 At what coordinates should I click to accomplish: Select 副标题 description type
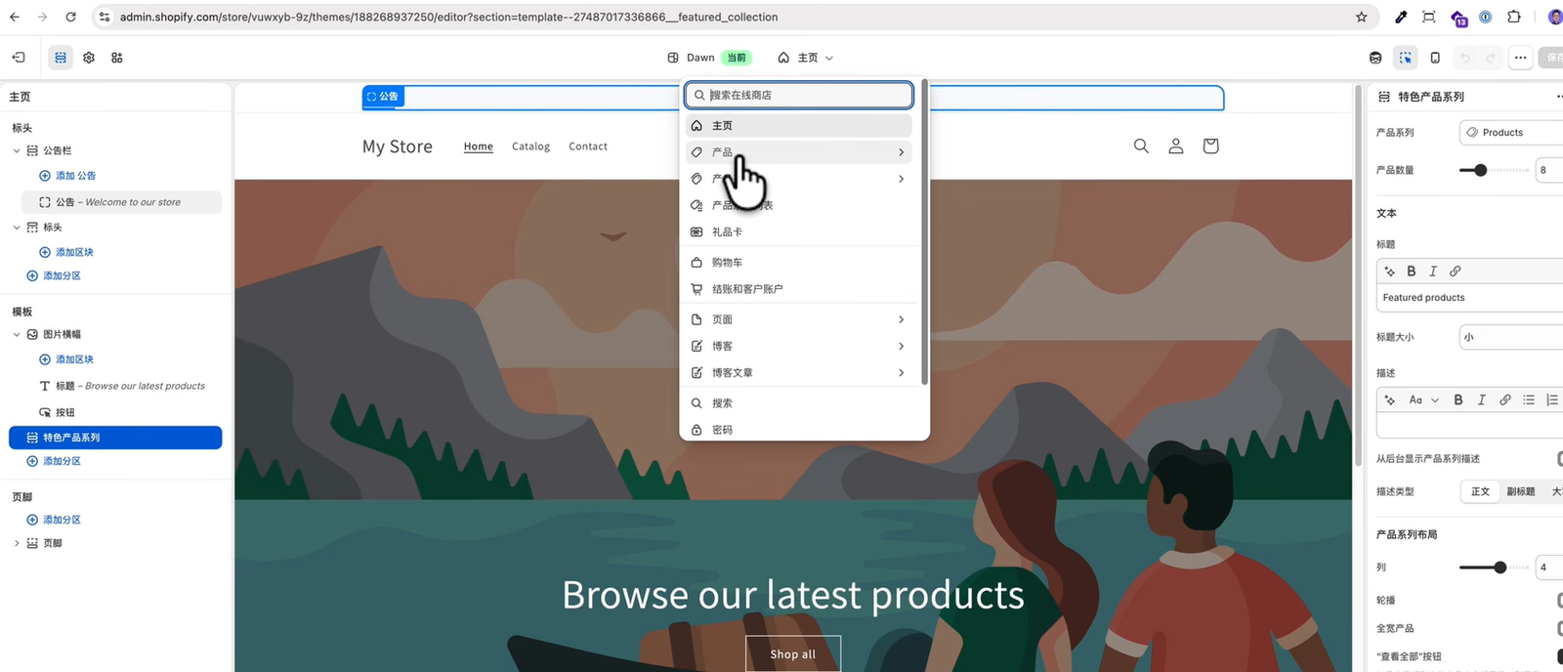tap(1521, 491)
